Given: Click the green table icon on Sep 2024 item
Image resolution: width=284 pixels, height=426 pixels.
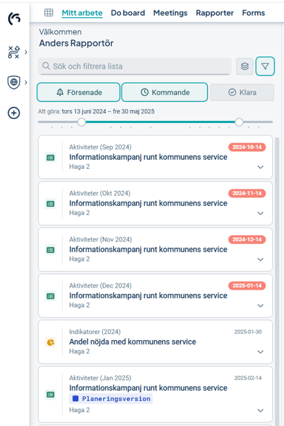Looking at the screenshot, I should click(x=50, y=158).
